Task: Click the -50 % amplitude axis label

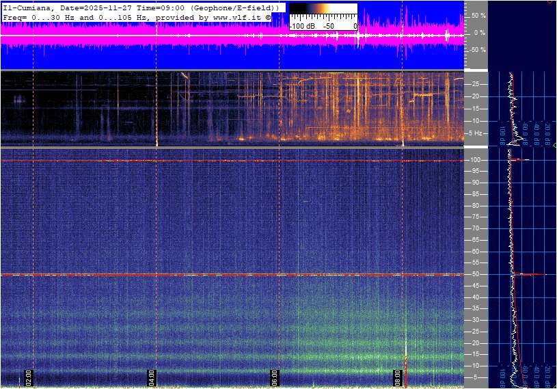Action: click(478, 50)
